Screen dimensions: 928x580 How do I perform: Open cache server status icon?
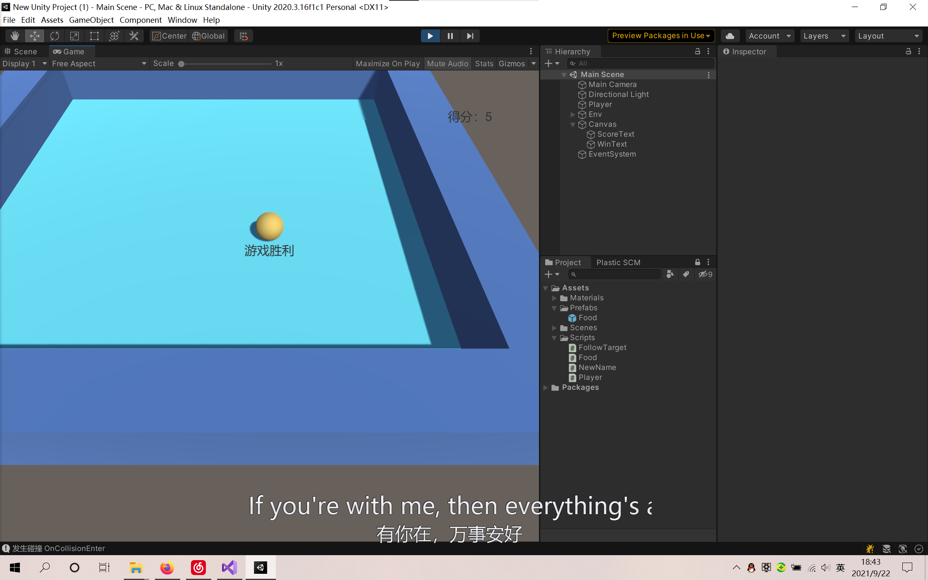887,549
